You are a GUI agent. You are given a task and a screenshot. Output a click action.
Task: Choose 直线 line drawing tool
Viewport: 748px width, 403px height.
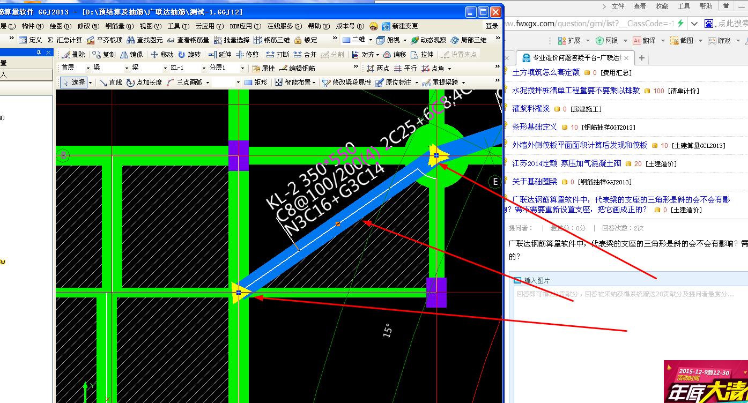coord(110,83)
